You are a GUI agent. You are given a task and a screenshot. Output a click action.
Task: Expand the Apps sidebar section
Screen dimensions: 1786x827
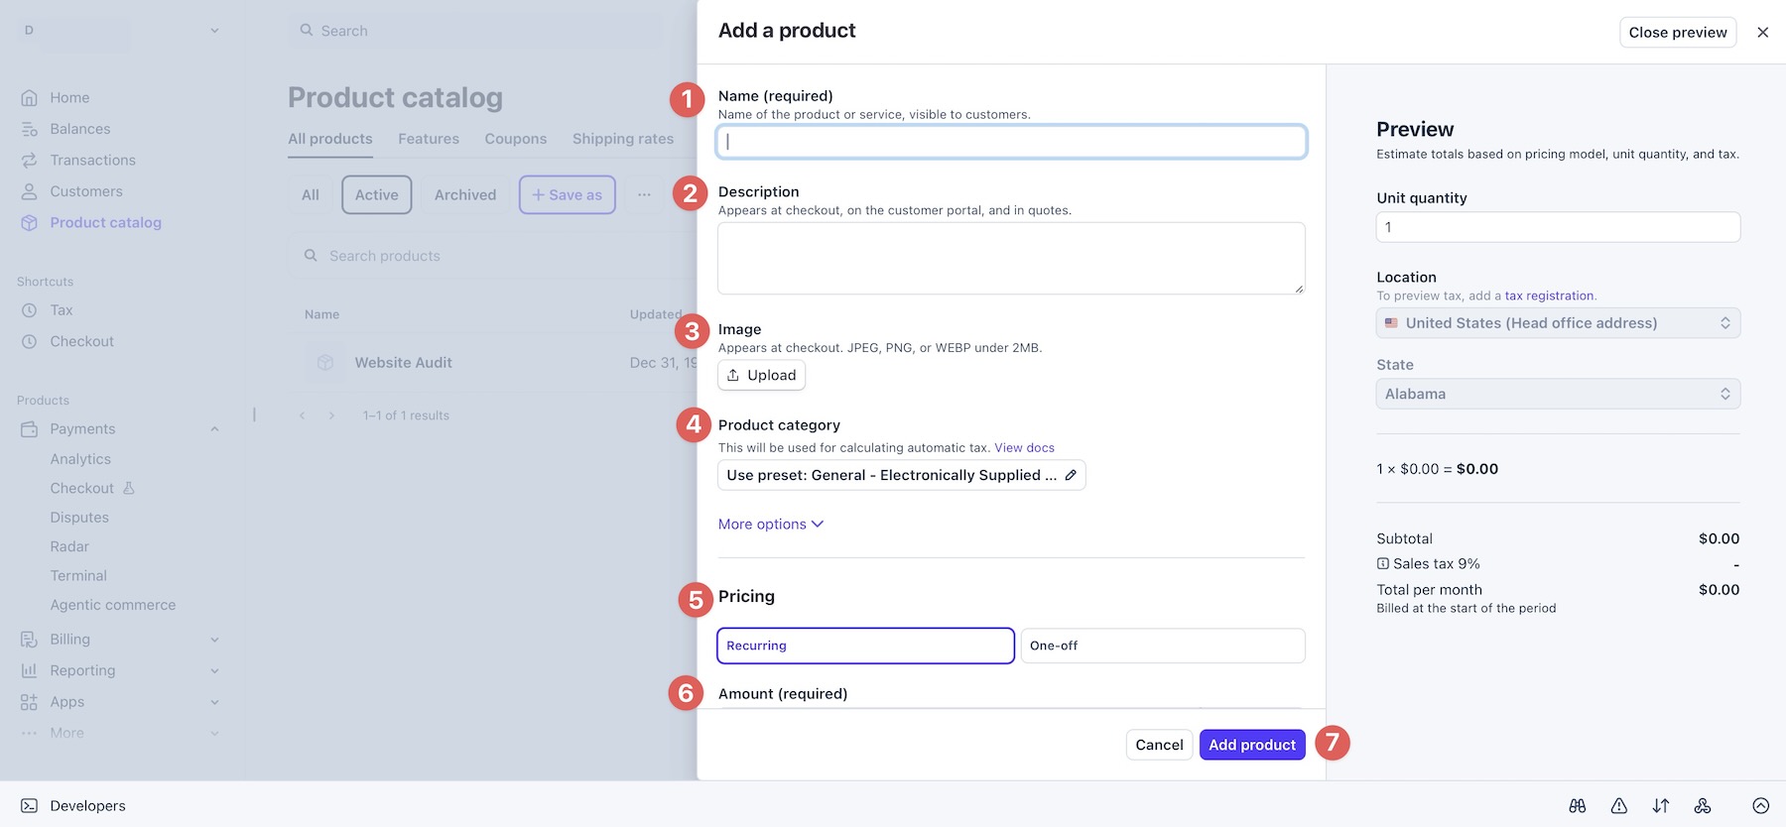(x=214, y=702)
